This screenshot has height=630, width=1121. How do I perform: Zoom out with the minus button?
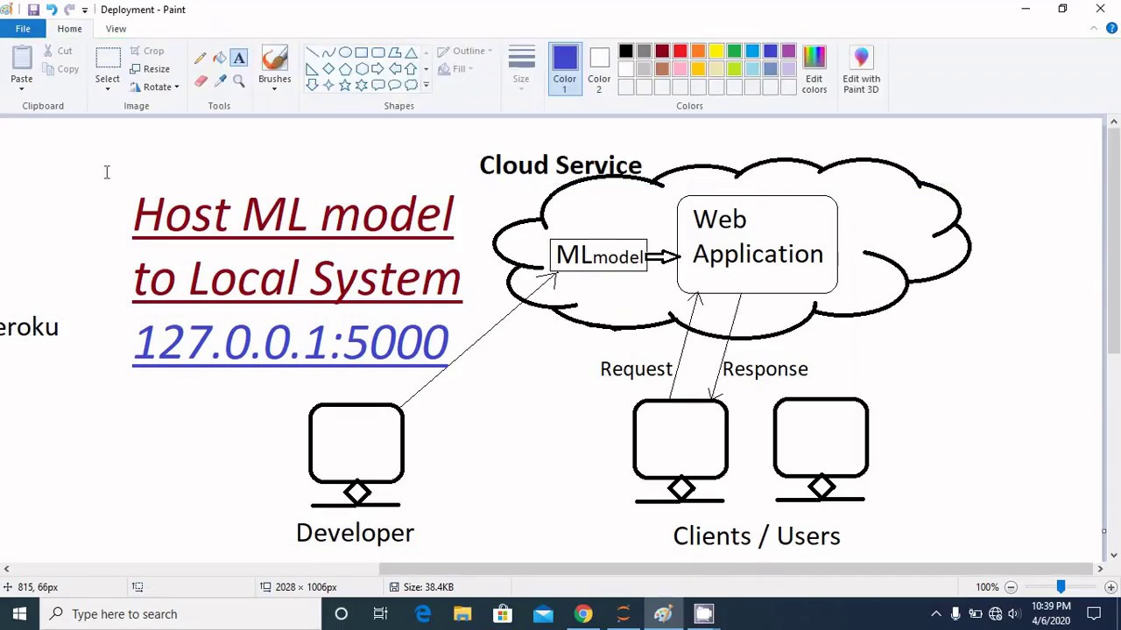[x=1011, y=587]
